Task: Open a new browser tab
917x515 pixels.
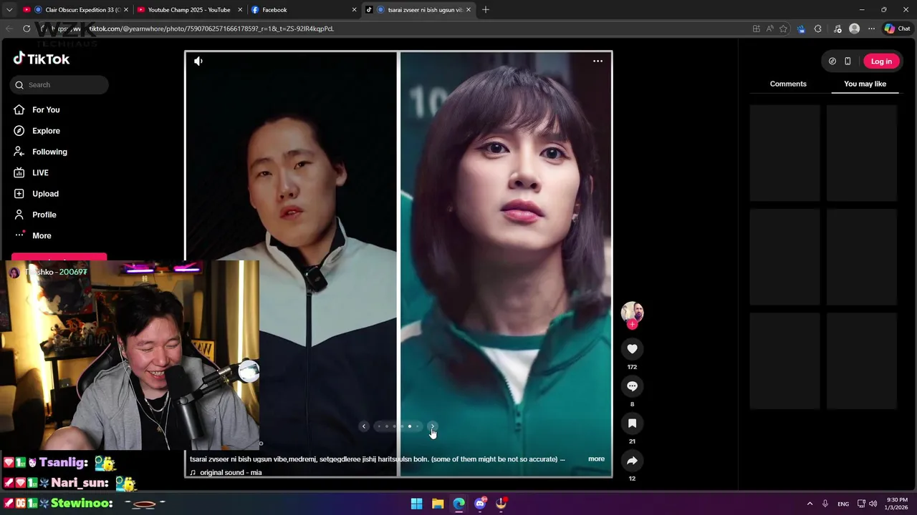Action: pos(486,10)
